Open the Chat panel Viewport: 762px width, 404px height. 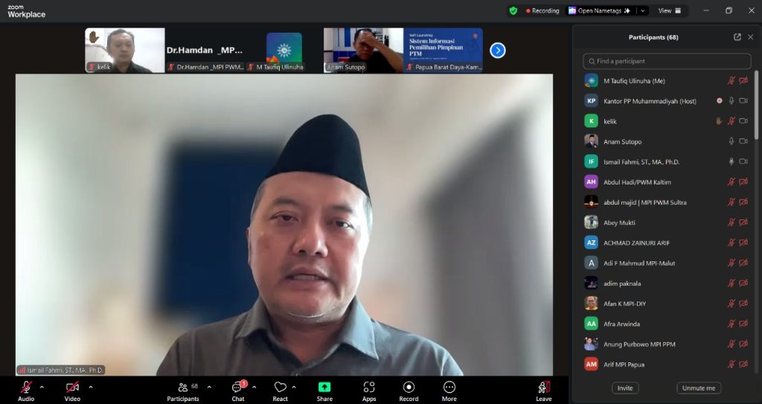238,389
